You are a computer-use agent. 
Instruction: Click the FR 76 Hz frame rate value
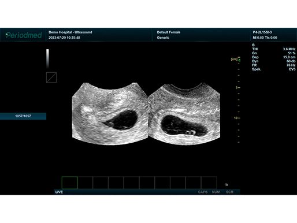point(291,65)
